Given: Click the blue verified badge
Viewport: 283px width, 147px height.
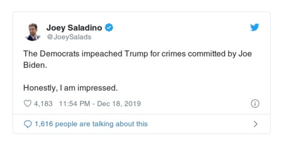Looking at the screenshot, I should [110, 28].
